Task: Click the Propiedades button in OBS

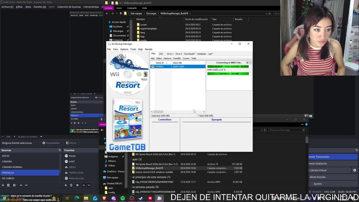Action: (x=51, y=143)
